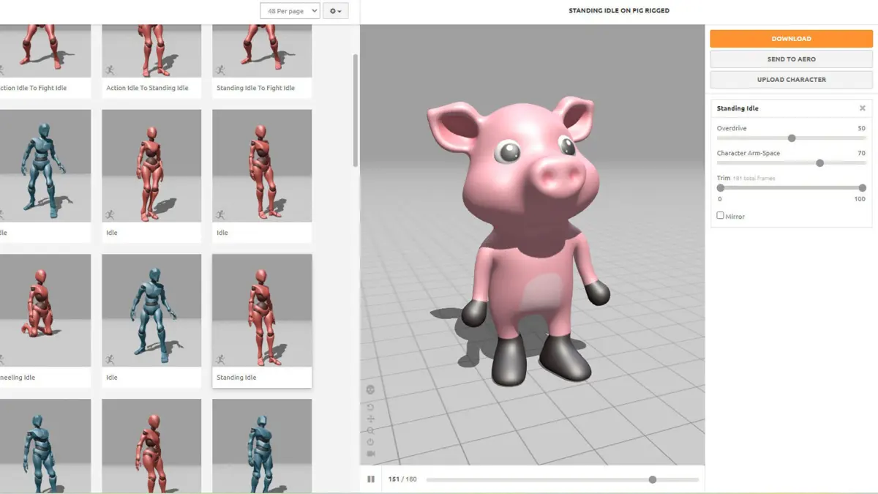Screen dimensions: 878x494
Task: Click the 'Standing Idle' panel title text
Action: 738,108
